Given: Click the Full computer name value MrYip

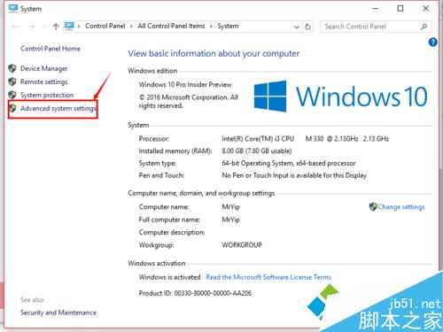Looking at the screenshot, I should click(230, 220).
